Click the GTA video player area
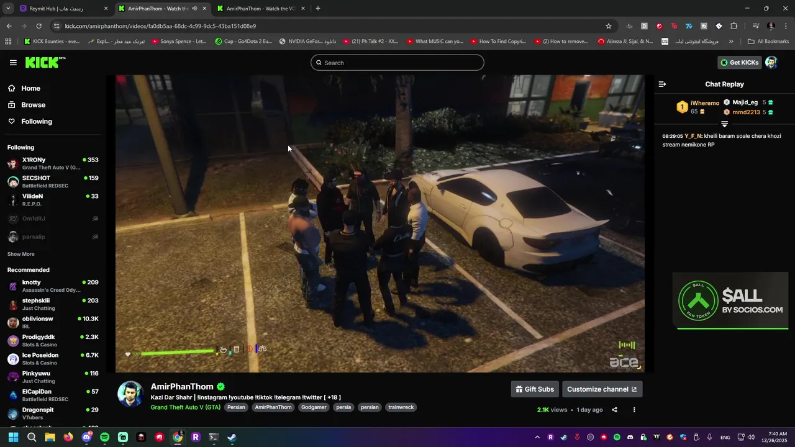 coord(380,223)
